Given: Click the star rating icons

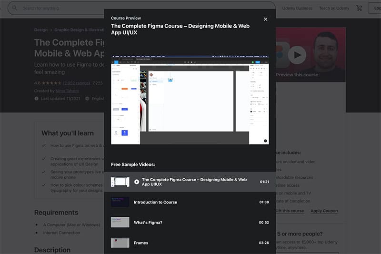Looking at the screenshot, I should click(51, 83).
